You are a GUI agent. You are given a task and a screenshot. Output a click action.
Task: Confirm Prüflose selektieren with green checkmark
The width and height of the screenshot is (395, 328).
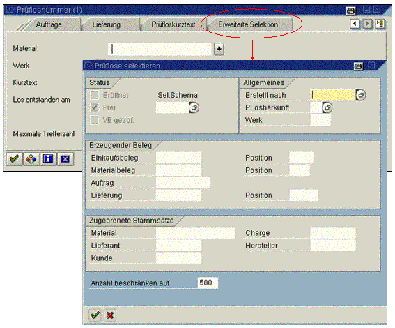95,315
